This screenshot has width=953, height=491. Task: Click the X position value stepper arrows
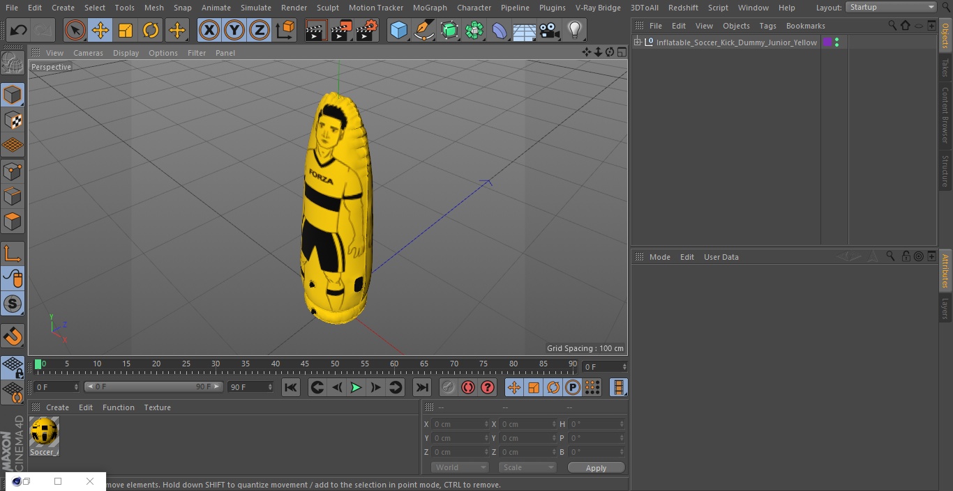tap(486, 424)
